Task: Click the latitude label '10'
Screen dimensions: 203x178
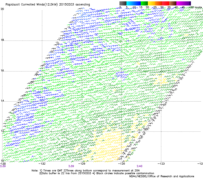Action: click(2, 160)
